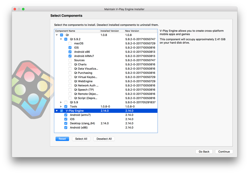Zoom the window with green button
Image resolution: width=249 pixels, height=174 pixels.
coord(23,9)
